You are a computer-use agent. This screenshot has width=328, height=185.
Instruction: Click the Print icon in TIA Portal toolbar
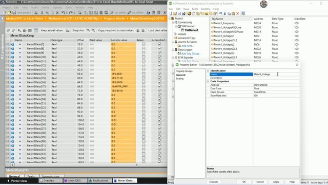36,13
